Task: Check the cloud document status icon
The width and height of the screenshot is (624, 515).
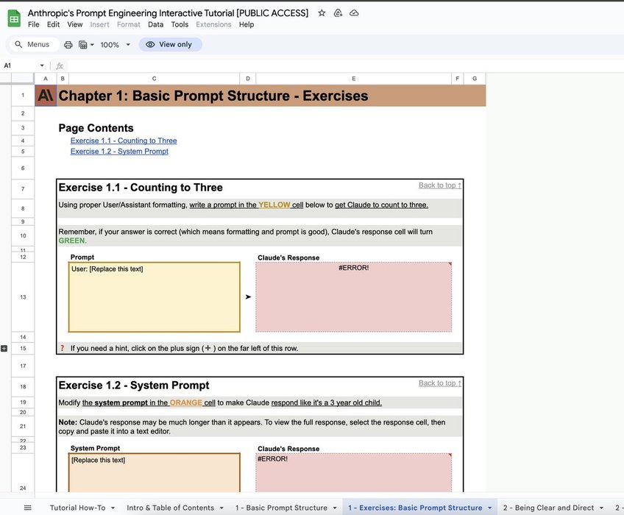Action: coord(354,13)
